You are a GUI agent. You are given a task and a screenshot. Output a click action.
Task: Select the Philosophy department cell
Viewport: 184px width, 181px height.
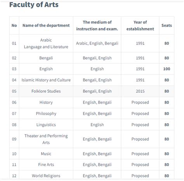[x=46, y=114]
